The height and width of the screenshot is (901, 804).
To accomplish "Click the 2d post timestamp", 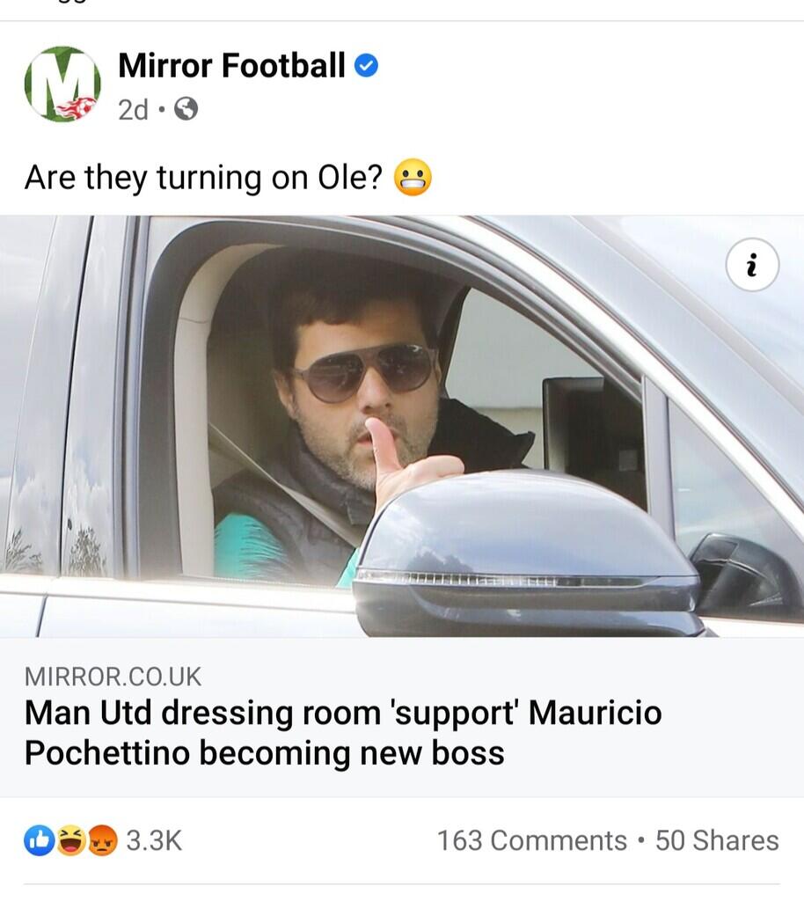I will pyautogui.click(x=133, y=109).
